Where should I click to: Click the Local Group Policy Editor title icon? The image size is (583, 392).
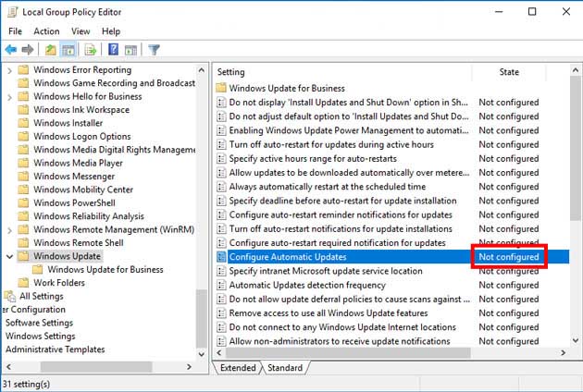click(13, 12)
